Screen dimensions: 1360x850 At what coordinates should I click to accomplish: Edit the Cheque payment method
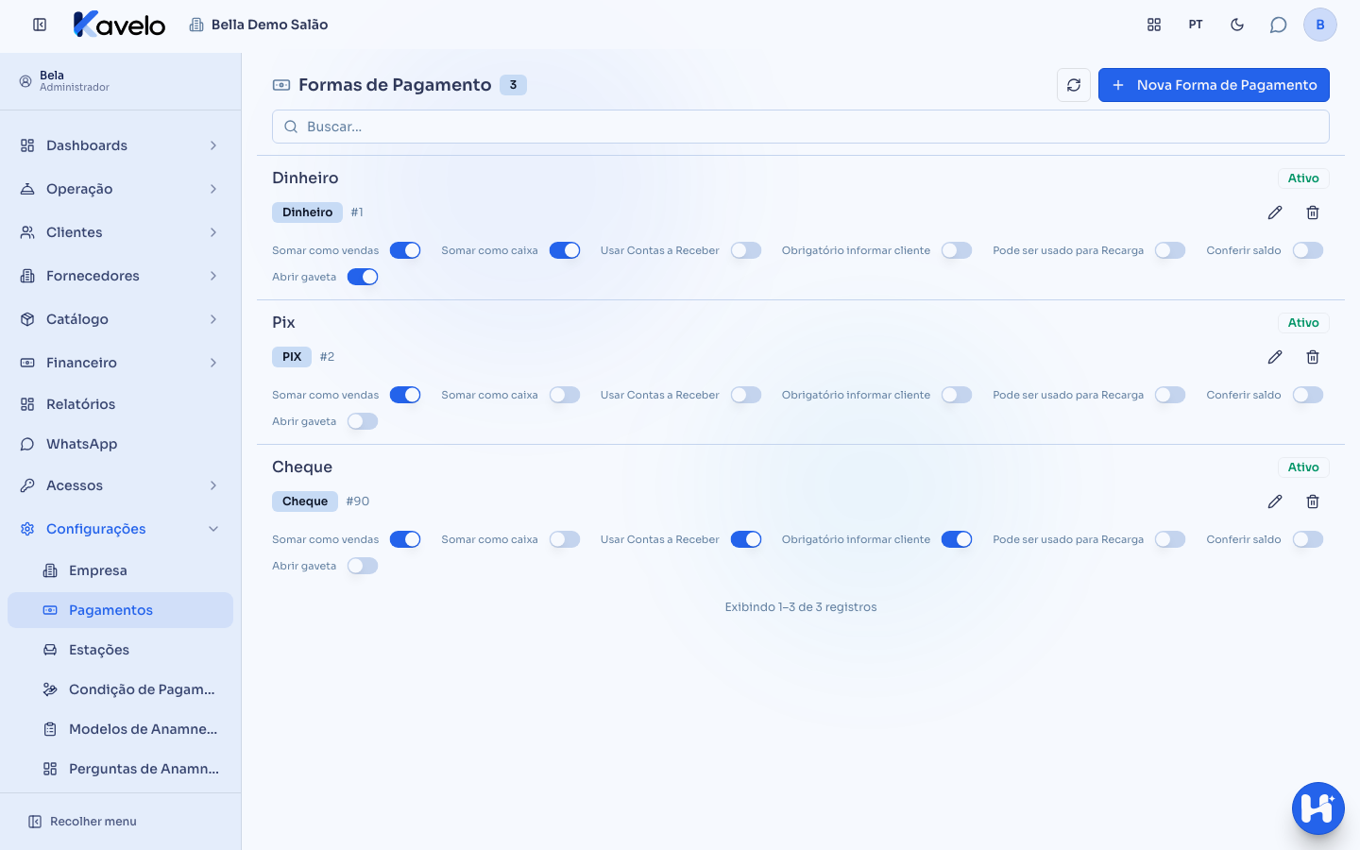click(1275, 501)
